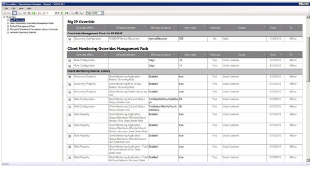Screen dimensions: 313x169
Task: Click the Run report button
Action: click(x=7, y=13)
